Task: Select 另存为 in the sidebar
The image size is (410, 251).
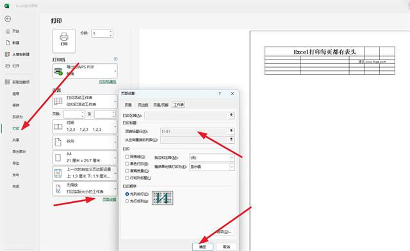Action: point(17,117)
